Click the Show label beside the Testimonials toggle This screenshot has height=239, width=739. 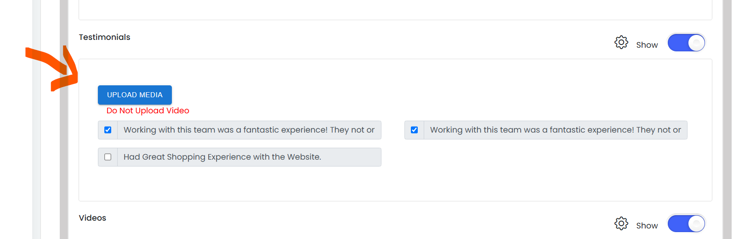click(x=647, y=45)
